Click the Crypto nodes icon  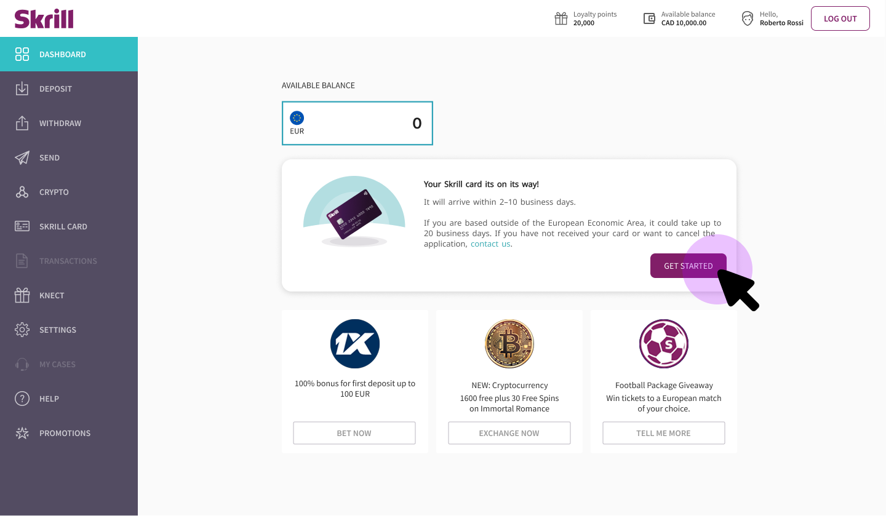(x=22, y=192)
